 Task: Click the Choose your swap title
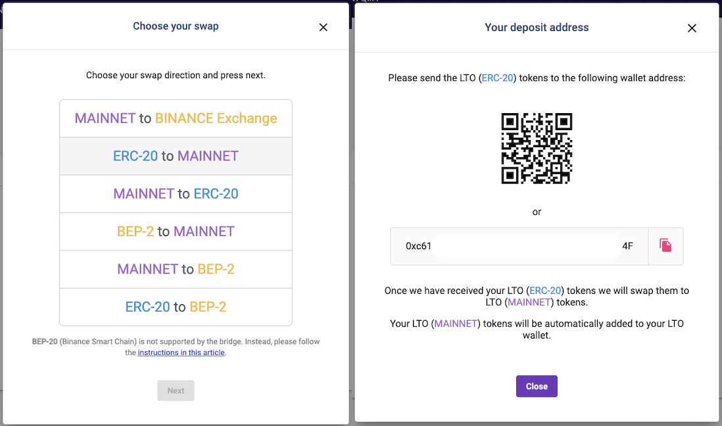coord(176,26)
